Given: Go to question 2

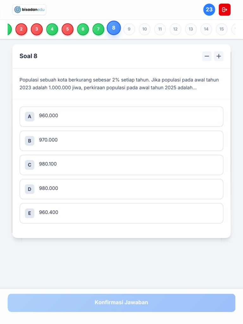Looking at the screenshot, I should (21, 29).
